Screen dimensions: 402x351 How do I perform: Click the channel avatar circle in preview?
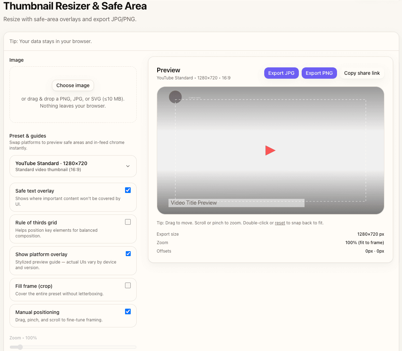coord(175,97)
